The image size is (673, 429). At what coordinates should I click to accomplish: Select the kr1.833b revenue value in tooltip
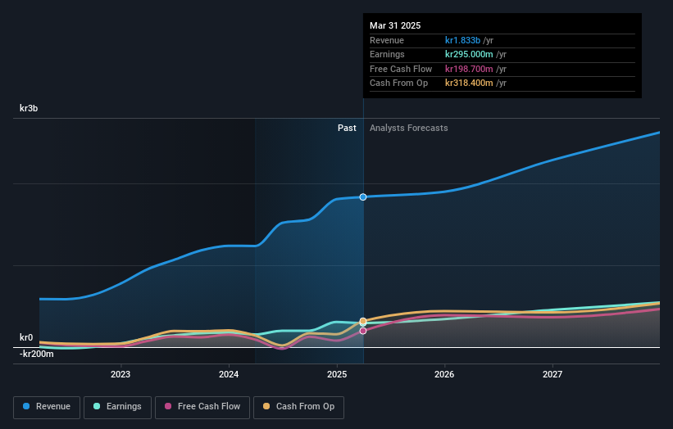[x=462, y=40]
